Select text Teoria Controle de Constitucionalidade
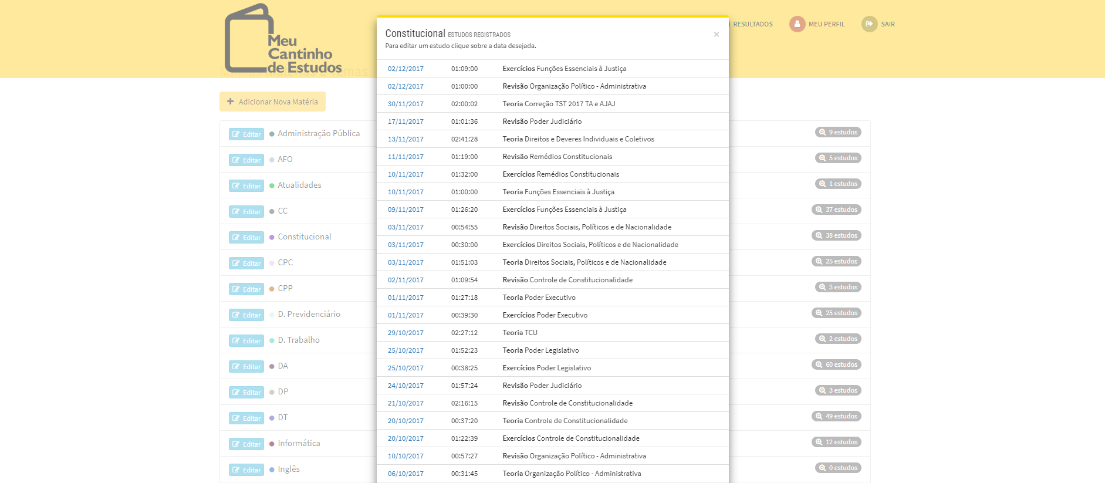The height and width of the screenshot is (483, 1105). (565, 421)
